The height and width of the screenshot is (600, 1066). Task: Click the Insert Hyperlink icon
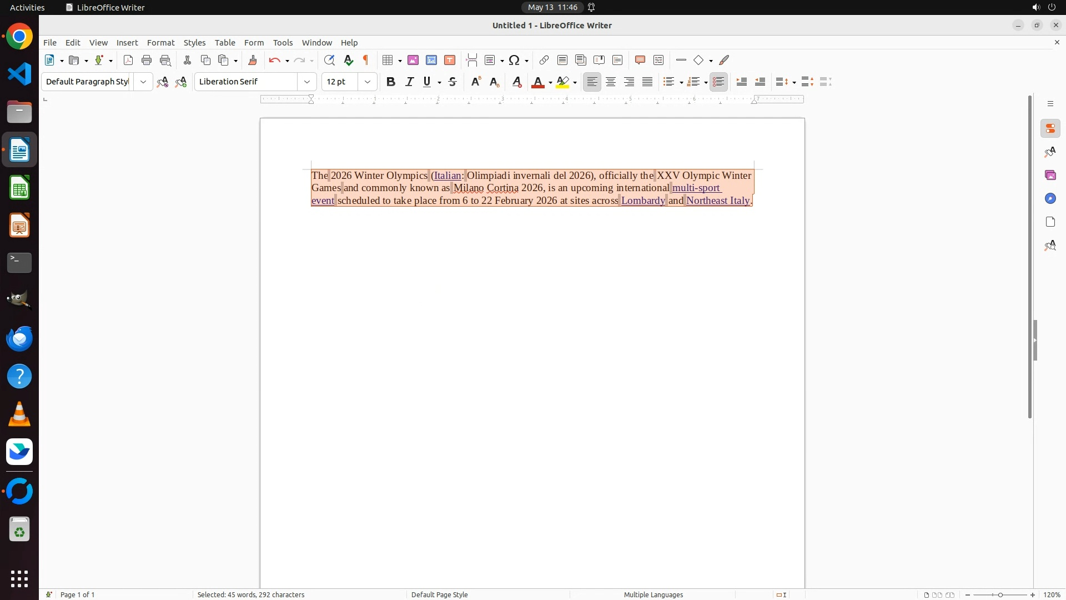pyautogui.click(x=544, y=61)
